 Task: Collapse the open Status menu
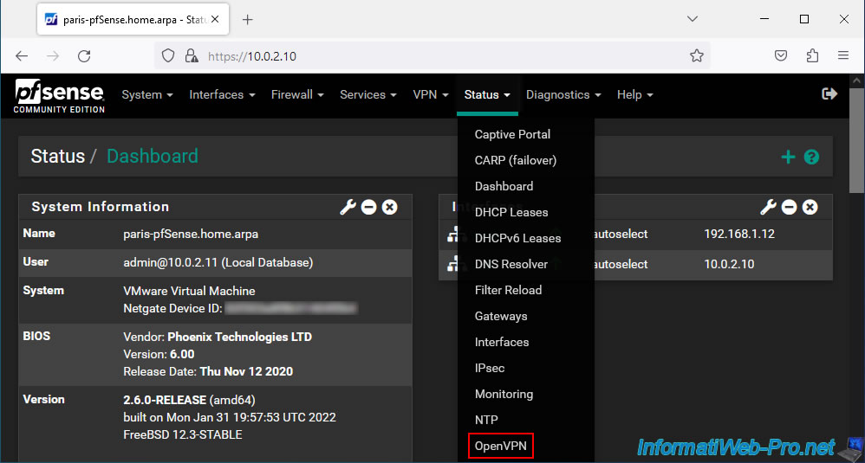click(x=487, y=94)
